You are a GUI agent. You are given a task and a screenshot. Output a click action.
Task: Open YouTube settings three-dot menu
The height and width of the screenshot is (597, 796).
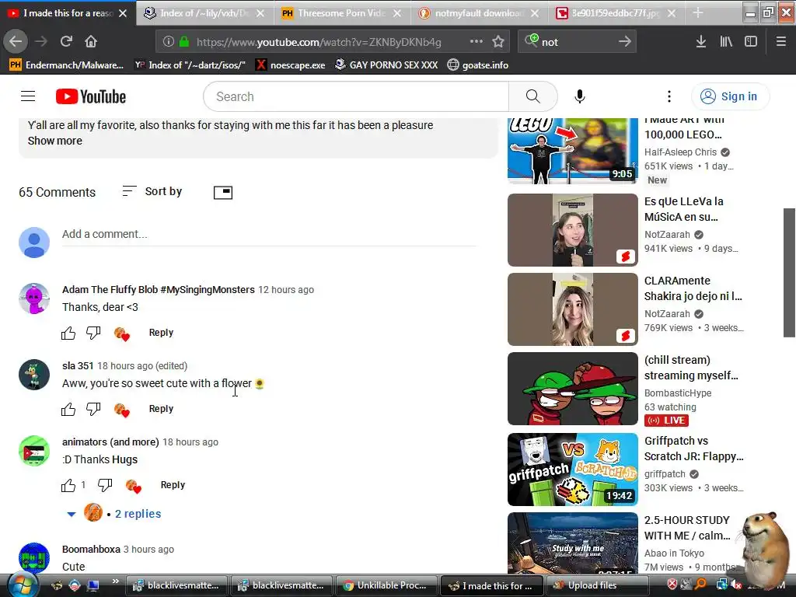click(669, 96)
